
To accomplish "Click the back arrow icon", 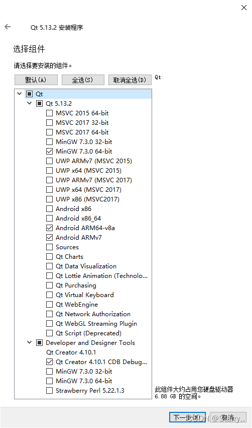I will 8,27.
